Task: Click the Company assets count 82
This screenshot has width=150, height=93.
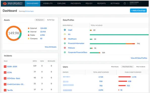Action: point(41,39)
